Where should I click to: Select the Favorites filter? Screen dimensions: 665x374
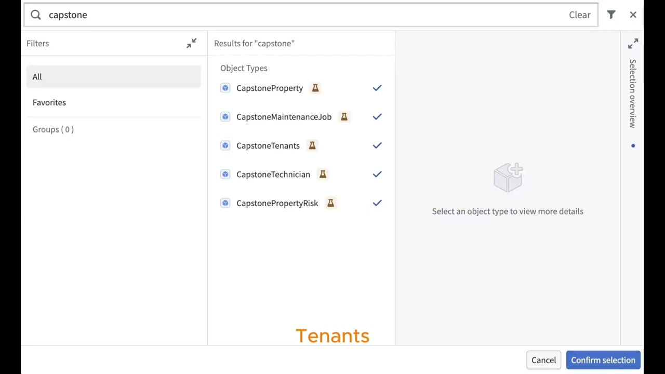tap(113, 102)
